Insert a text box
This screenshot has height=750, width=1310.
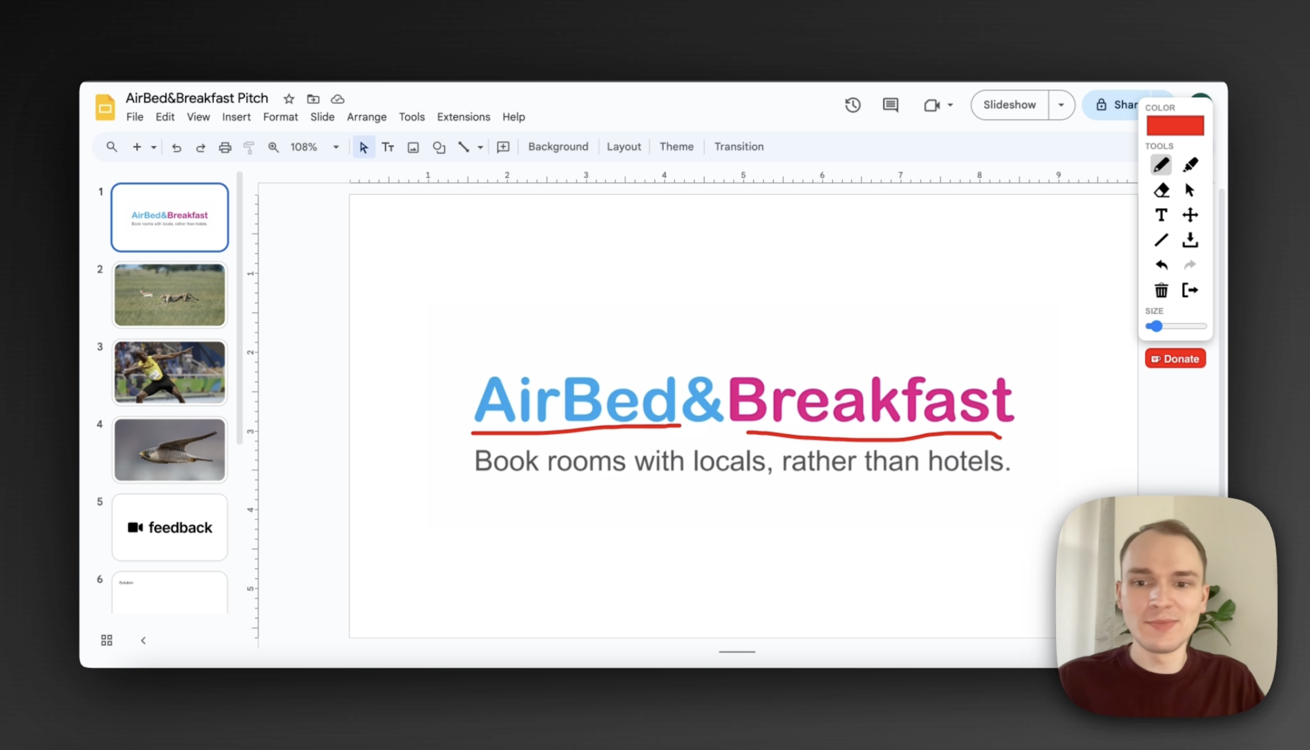pyautogui.click(x=388, y=147)
